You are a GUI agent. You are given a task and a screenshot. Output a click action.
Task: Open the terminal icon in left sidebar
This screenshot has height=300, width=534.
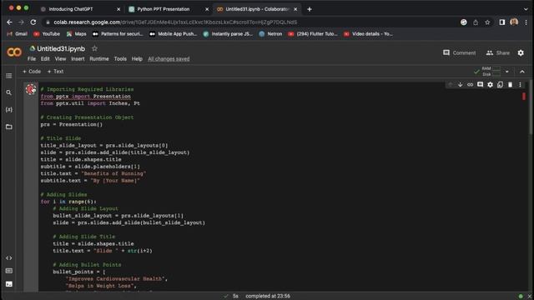coord(9,283)
